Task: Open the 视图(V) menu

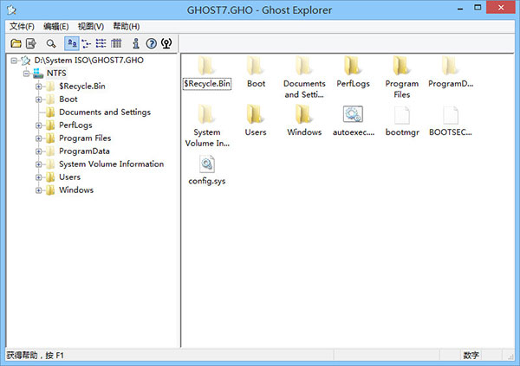Action: pos(90,27)
